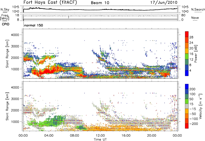Click the '3000' tick of the Velocity panel

[15, 99]
